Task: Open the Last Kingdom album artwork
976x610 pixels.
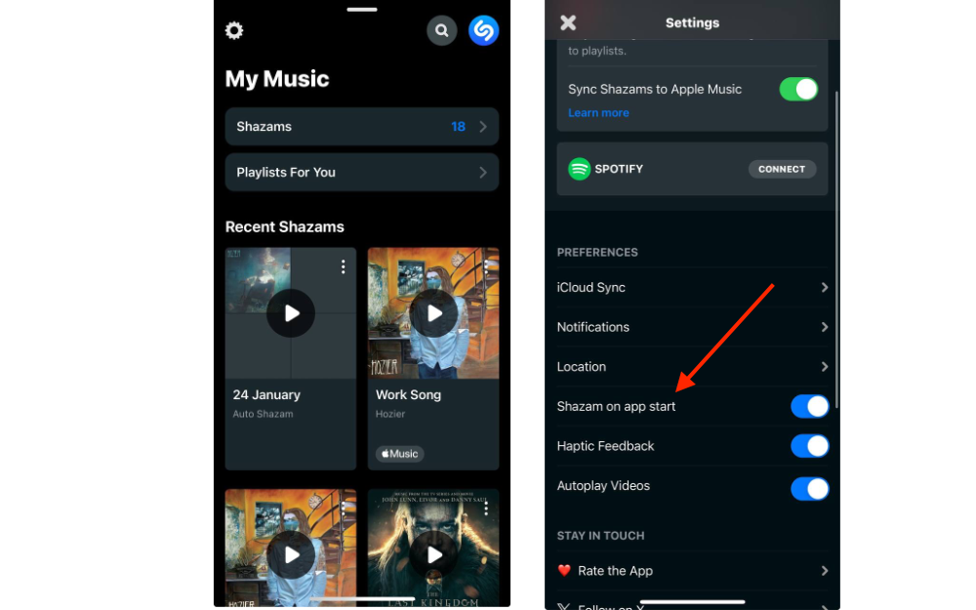Action: [x=433, y=548]
